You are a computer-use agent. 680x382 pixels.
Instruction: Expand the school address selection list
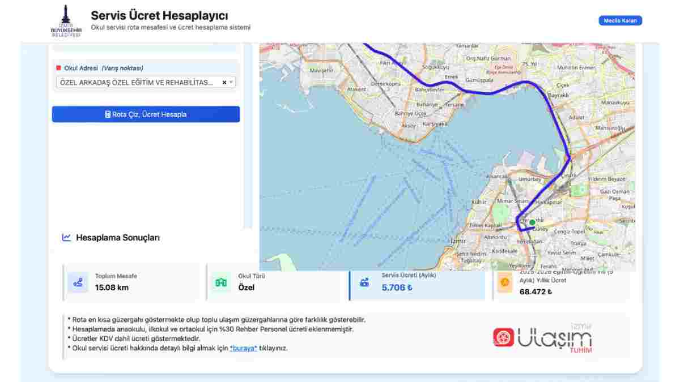coord(232,83)
